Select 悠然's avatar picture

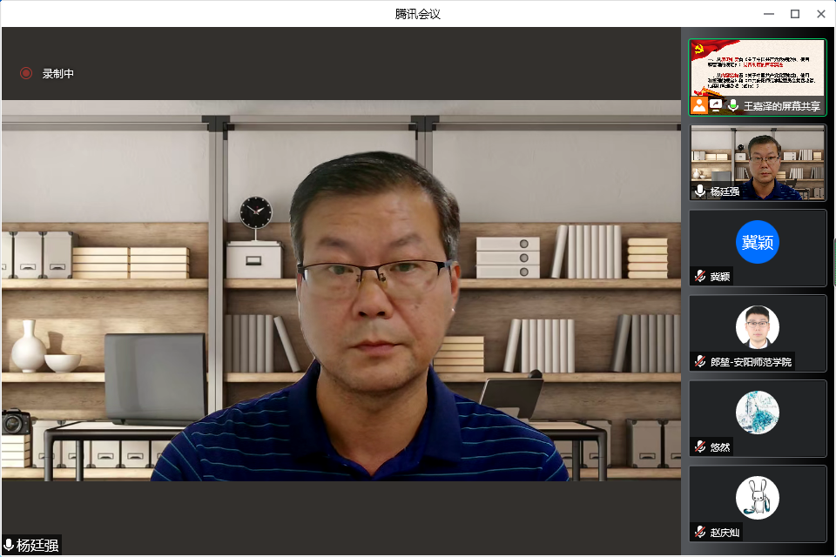click(x=758, y=413)
